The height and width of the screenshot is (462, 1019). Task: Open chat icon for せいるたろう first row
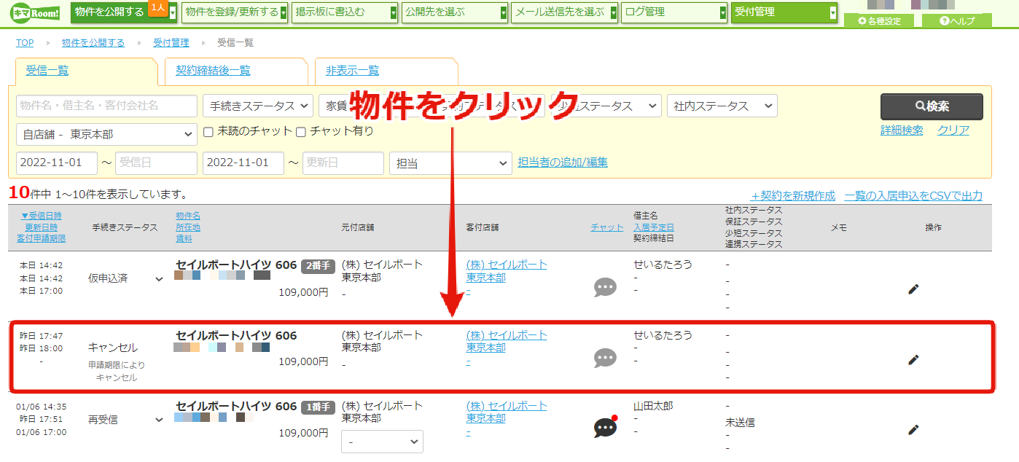(605, 287)
